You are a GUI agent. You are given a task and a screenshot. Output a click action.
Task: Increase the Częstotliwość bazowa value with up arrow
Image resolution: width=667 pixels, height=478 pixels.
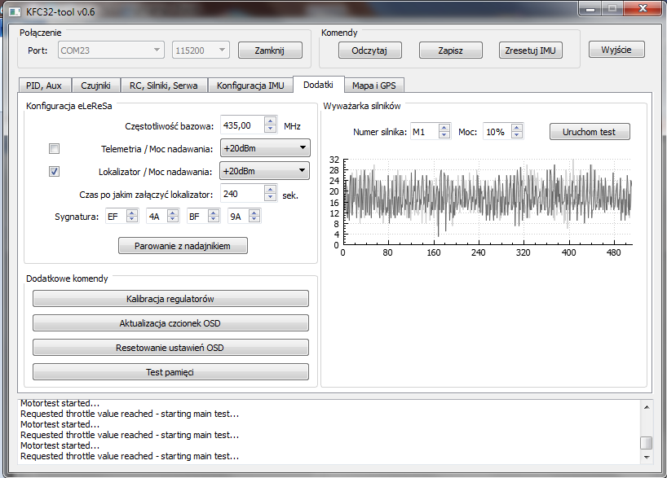pos(271,122)
